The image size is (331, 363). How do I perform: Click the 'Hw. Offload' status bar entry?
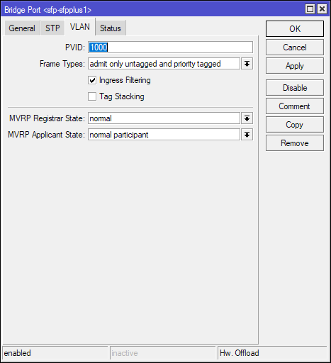pos(272,353)
